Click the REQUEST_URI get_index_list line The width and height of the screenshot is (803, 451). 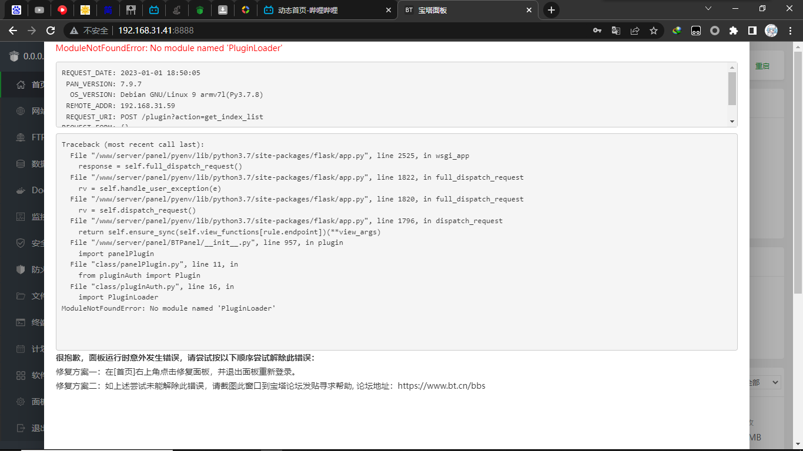click(x=165, y=117)
